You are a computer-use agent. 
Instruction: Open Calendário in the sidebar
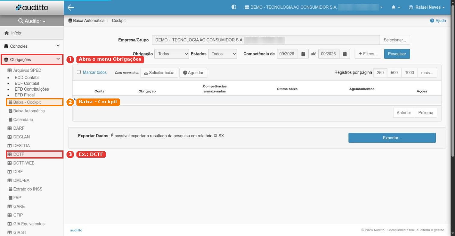[21, 120]
